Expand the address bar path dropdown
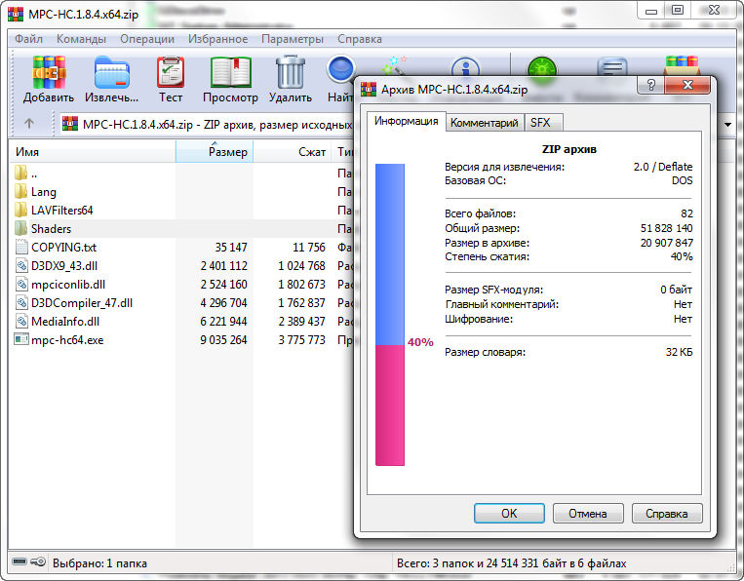 (x=727, y=124)
